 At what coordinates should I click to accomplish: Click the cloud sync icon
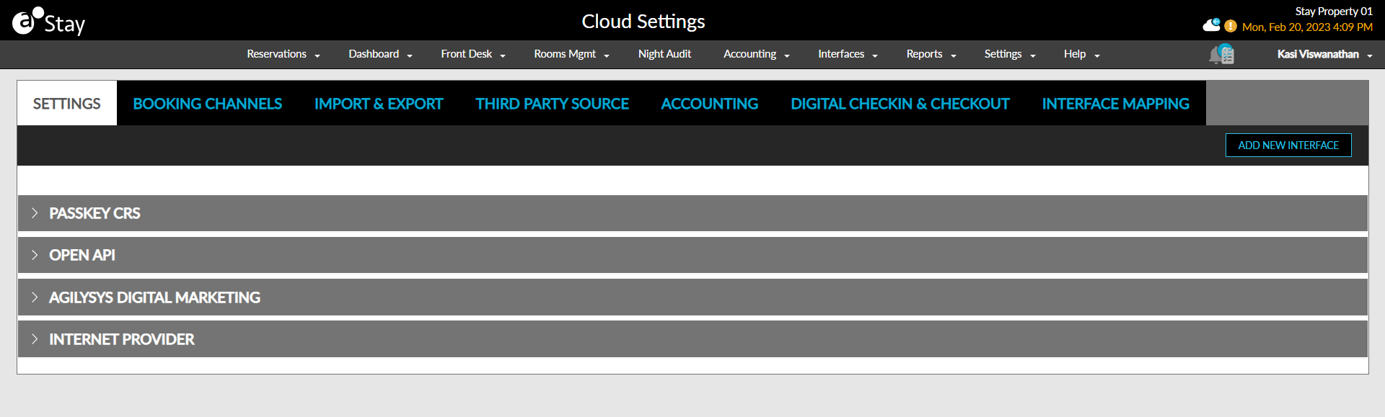[x=1211, y=25]
